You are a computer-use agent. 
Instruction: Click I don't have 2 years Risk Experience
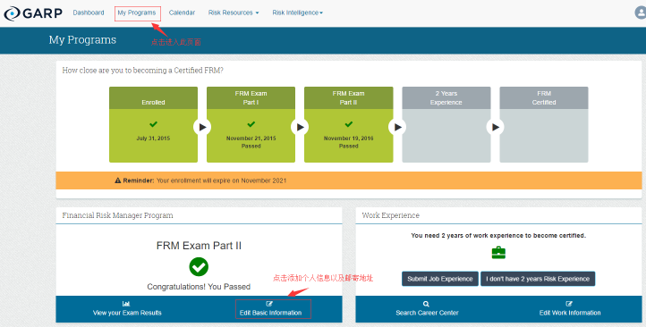[x=538, y=279]
